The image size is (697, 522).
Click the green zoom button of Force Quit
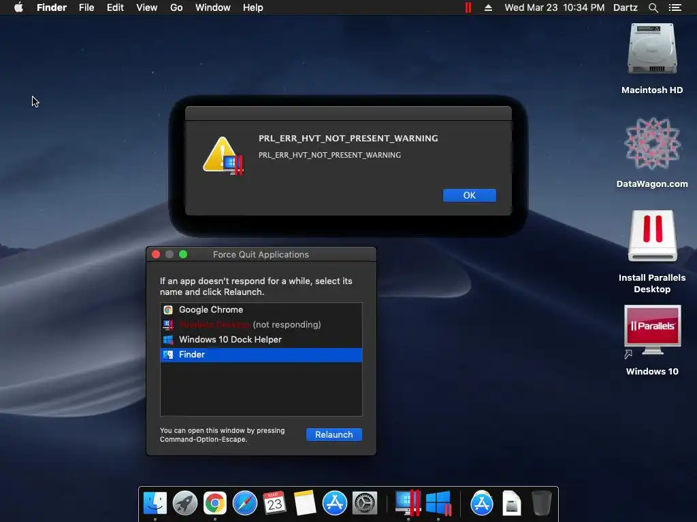(183, 254)
